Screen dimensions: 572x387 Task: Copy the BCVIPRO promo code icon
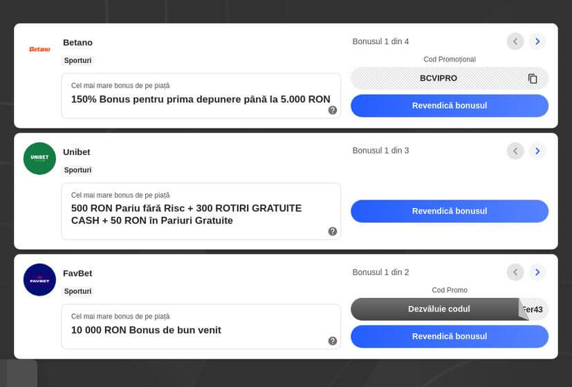tap(532, 79)
